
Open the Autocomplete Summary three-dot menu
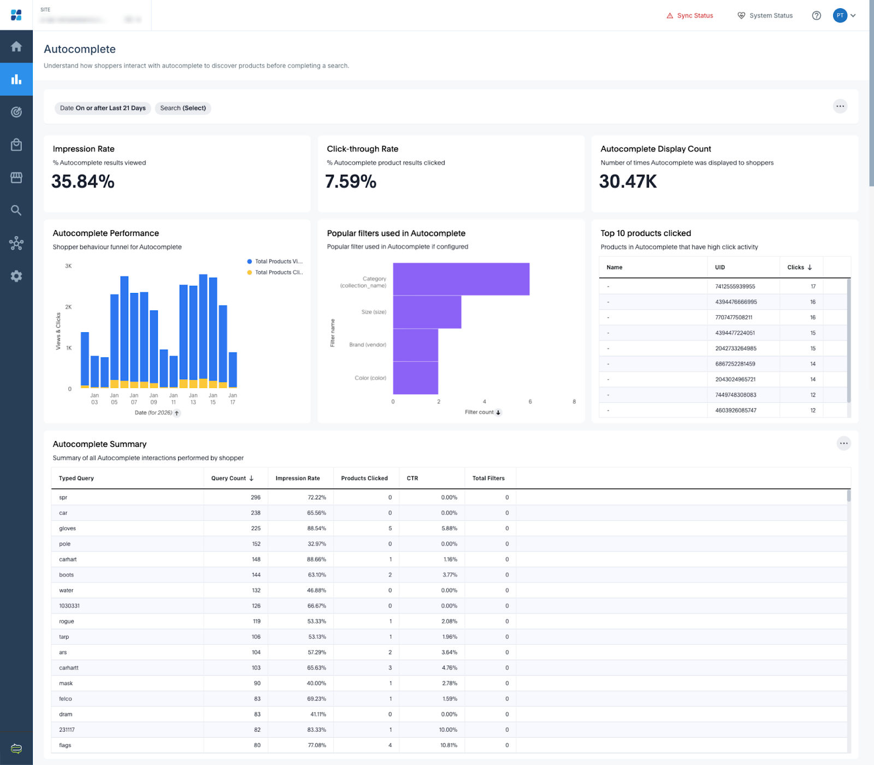[843, 443]
